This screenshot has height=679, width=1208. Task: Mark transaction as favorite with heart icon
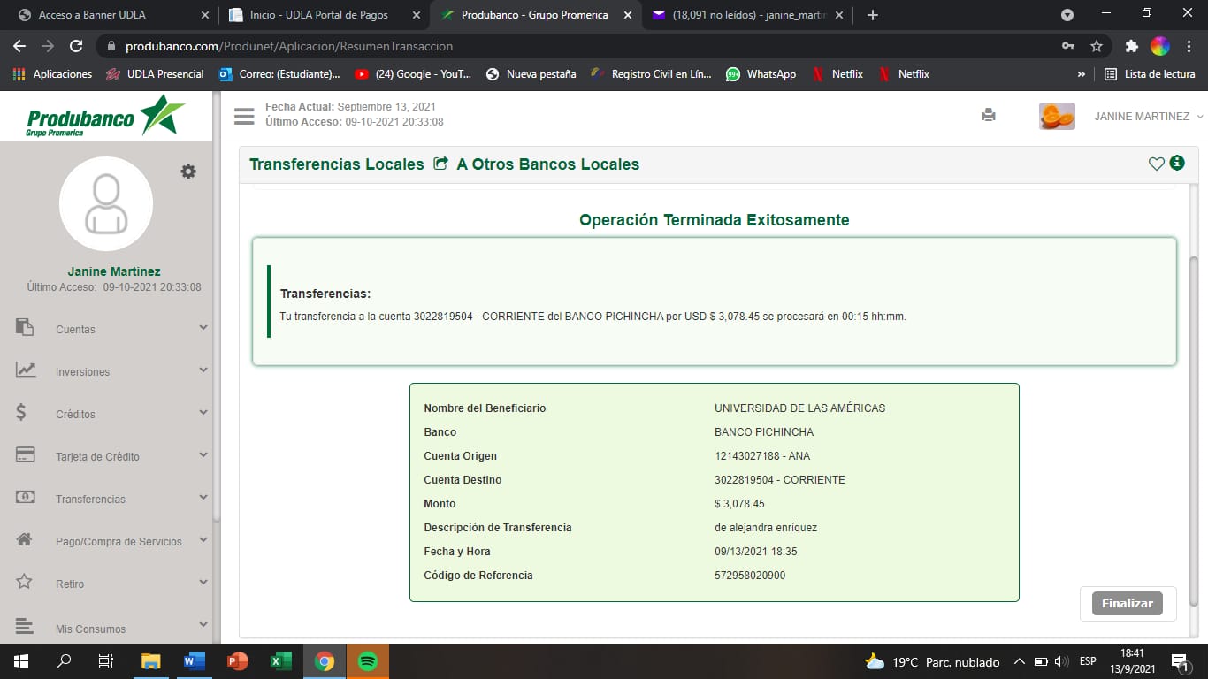tap(1156, 164)
